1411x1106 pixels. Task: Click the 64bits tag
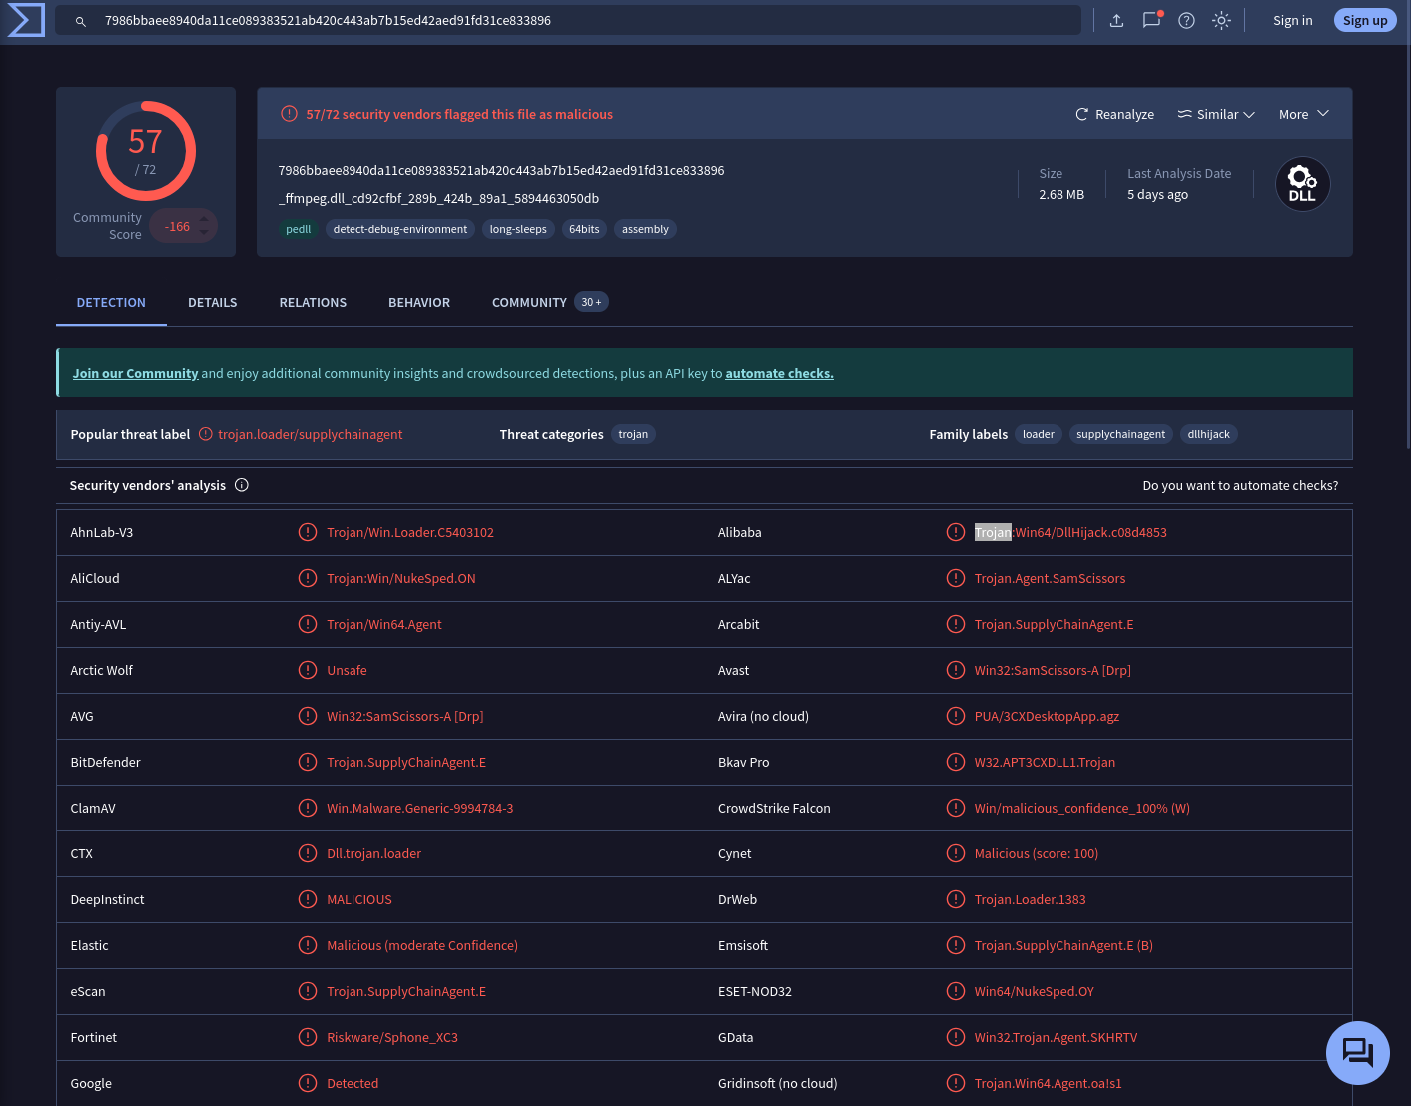(x=584, y=229)
